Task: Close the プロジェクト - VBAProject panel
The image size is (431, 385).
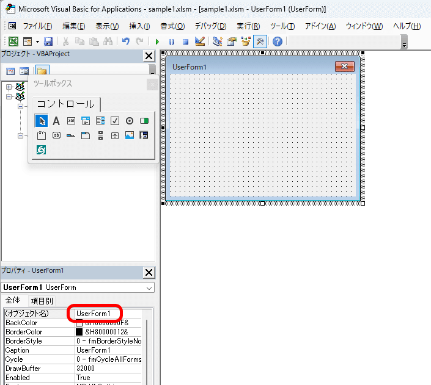Action: point(149,56)
